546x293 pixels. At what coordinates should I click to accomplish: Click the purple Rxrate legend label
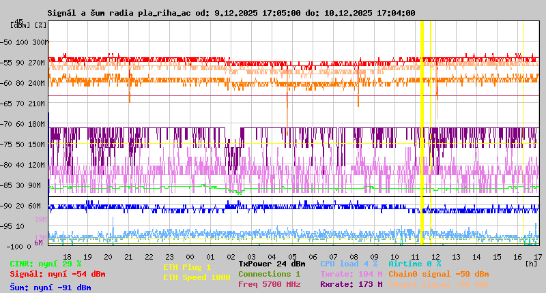click(x=351, y=284)
